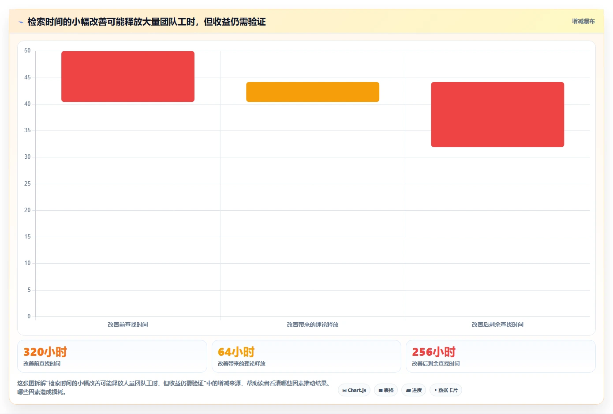Click the y-axis tick label 0

tap(29, 316)
